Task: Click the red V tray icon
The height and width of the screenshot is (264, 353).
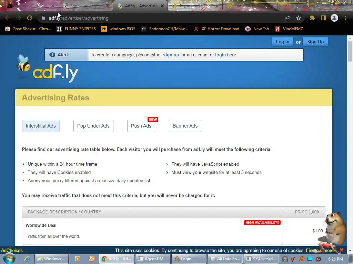Action: point(292,259)
